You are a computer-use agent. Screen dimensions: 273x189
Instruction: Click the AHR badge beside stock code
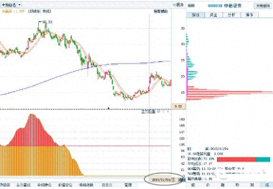coord(191,6)
